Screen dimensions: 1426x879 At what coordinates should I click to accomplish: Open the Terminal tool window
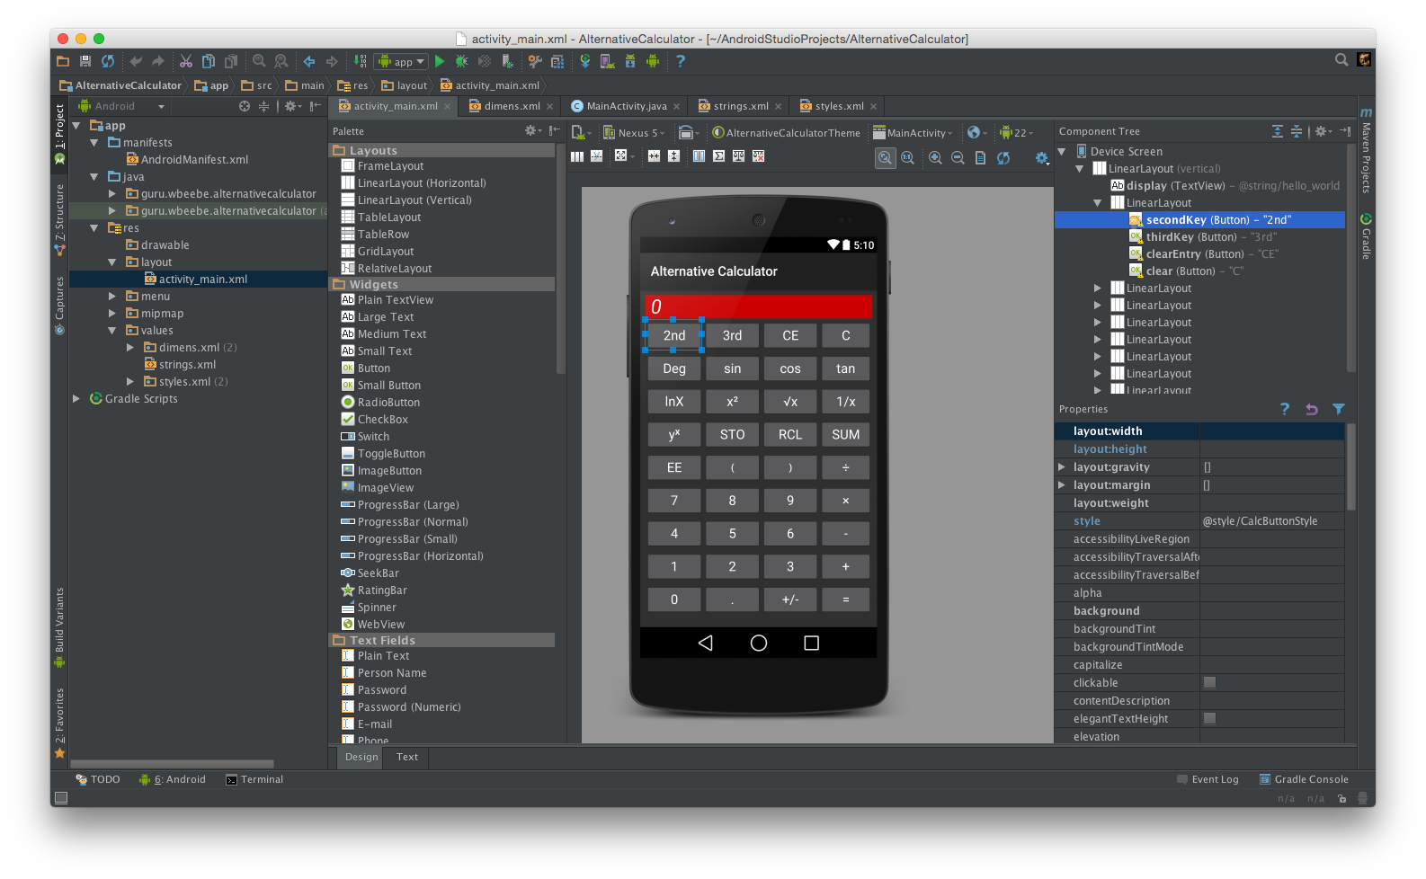(x=254, y=779)
